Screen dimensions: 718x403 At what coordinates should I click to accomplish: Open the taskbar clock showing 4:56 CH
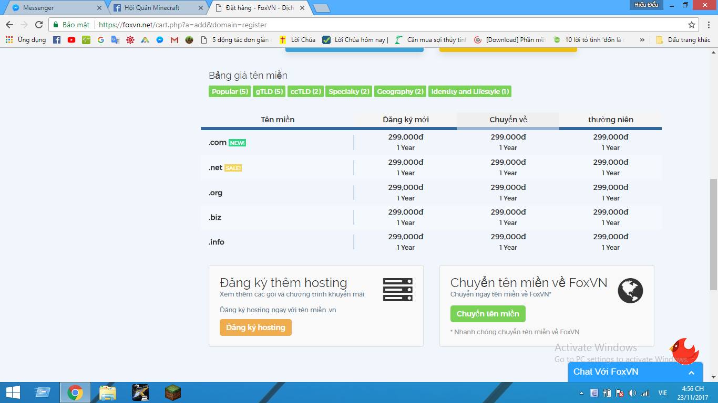pyautogui.click(x=692, y=393)
